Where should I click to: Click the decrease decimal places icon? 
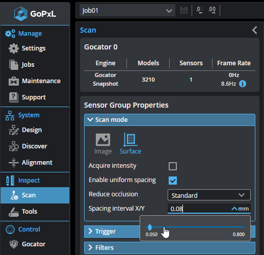pyautogui.click(x=200, y=10)
